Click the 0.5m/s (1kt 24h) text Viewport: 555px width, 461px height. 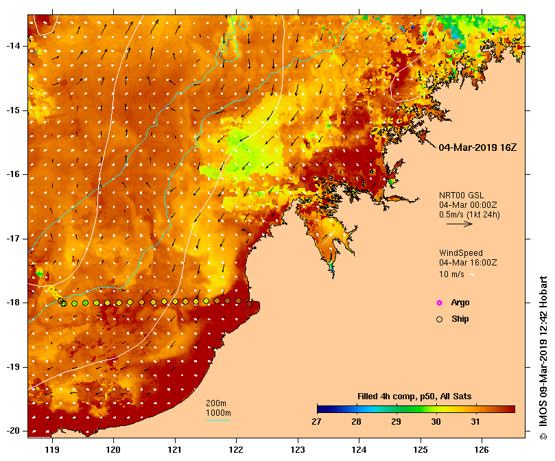click(469, 215)
